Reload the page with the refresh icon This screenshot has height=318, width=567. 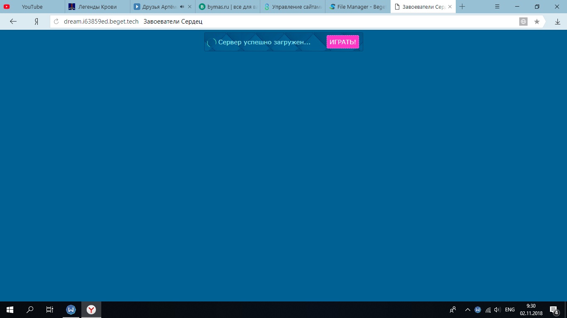click(56, 22)
